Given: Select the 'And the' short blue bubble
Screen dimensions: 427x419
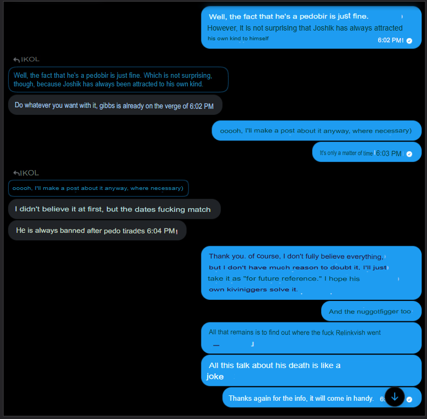Looking at the screenshot, I should click(372, 311).
